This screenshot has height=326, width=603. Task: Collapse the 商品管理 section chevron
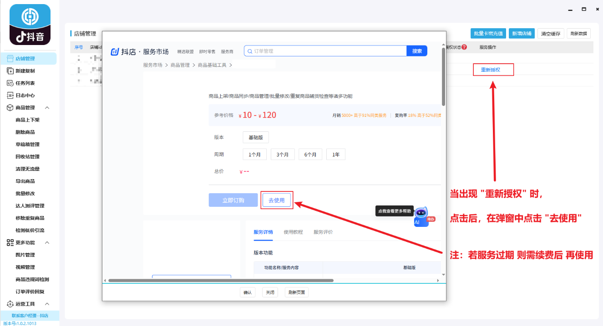47,108
